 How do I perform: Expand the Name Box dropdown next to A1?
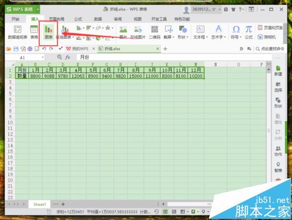point(43,57)
